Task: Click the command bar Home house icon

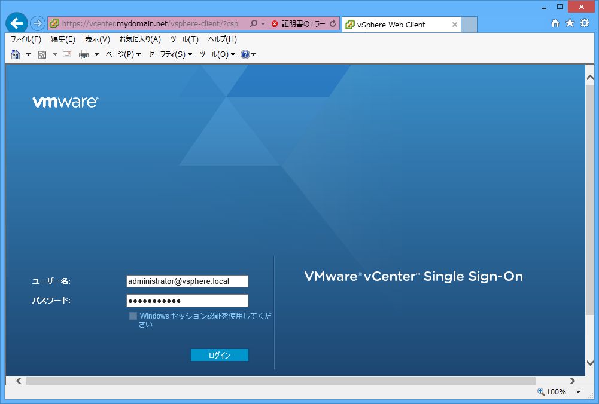Action: [16, 54]
